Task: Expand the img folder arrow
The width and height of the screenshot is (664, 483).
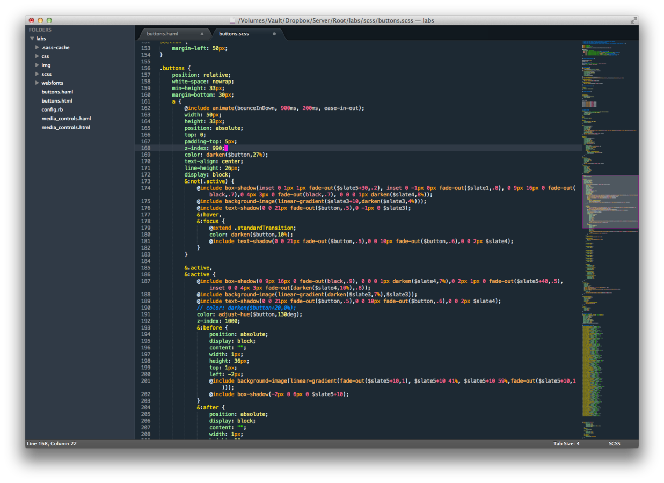Action: click(37, 65)
